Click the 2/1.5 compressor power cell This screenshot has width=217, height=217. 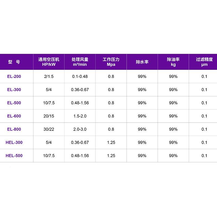pyautogui.click(x=49, y=76)
